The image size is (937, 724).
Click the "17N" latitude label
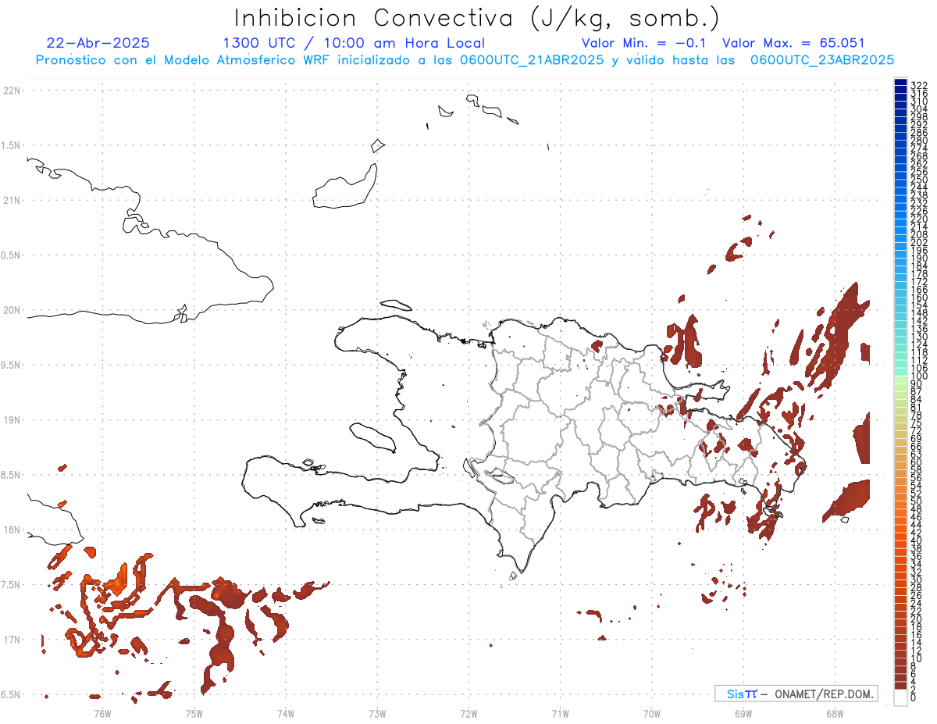(12, 640)
